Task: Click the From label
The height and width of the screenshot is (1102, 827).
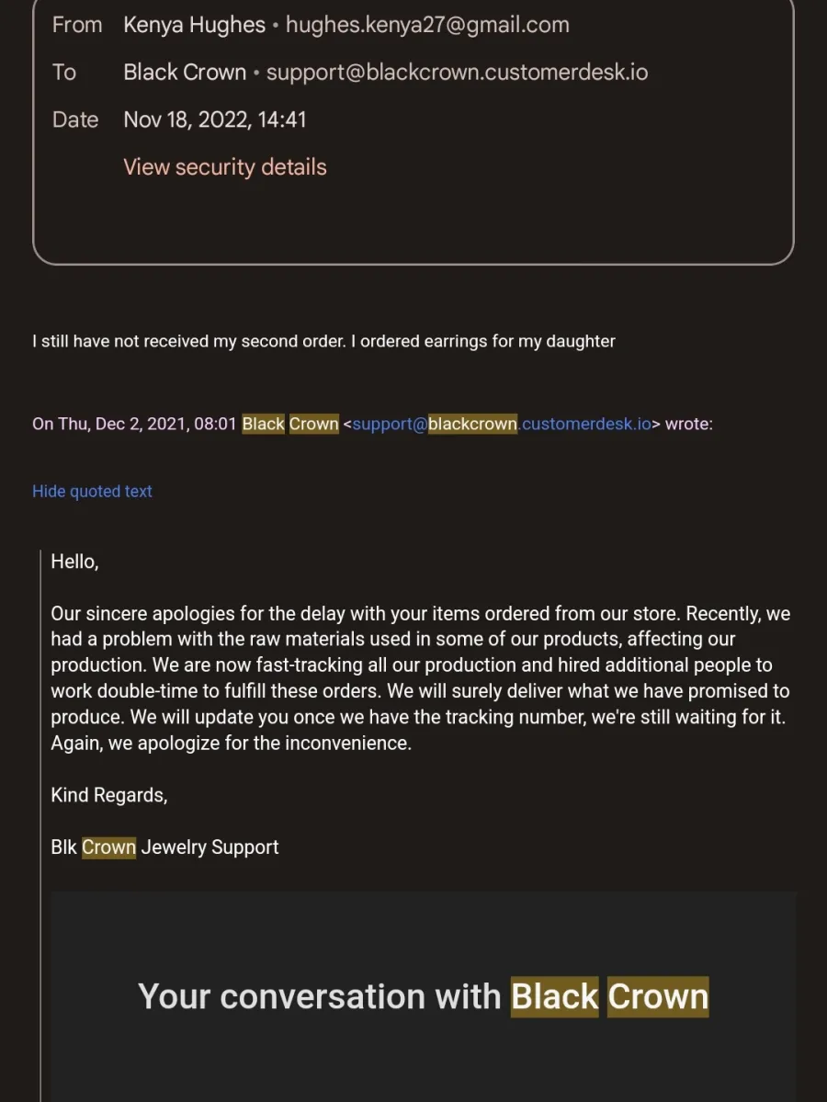Action: (x=77, y=25)
